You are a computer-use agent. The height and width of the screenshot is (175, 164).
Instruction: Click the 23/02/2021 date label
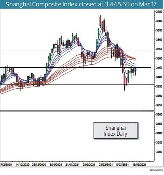tap(106, 164)
